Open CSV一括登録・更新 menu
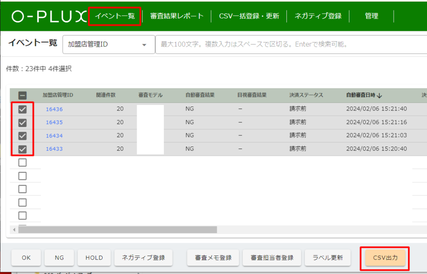 [249, 16]
